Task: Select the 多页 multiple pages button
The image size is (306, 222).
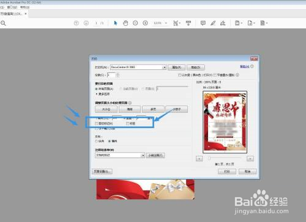Action: [153, 109]
